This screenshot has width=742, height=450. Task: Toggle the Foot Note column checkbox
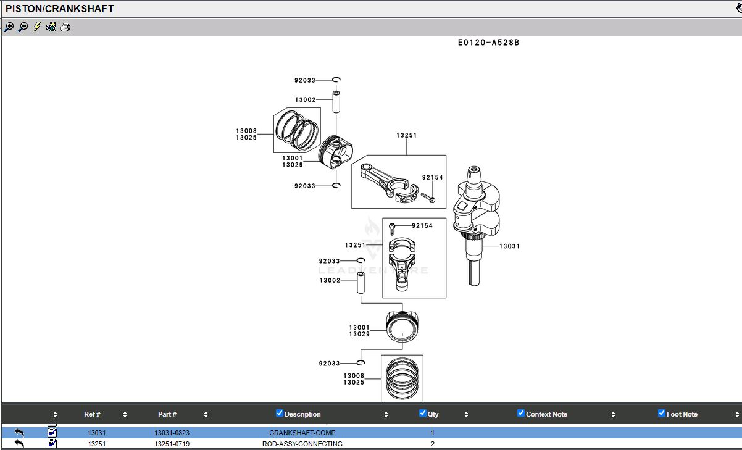[662, 414]
